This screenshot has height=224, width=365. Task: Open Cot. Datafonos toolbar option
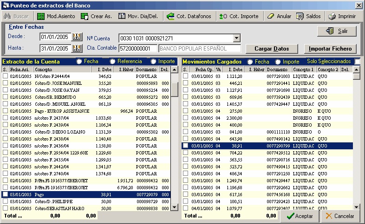tap(194, 16)
